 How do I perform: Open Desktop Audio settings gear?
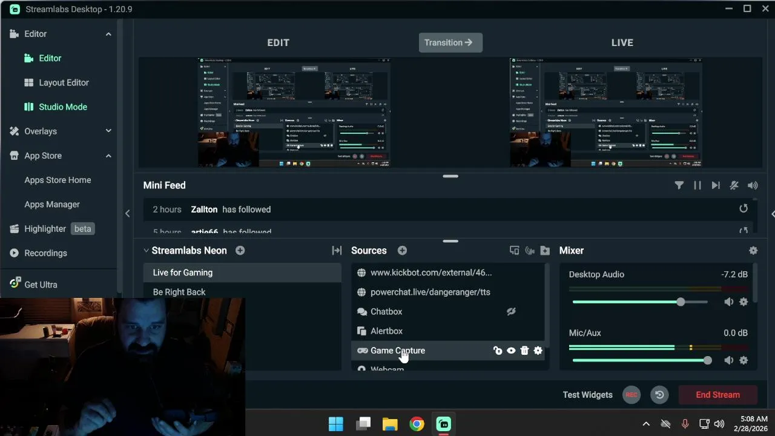coord(744,302)
